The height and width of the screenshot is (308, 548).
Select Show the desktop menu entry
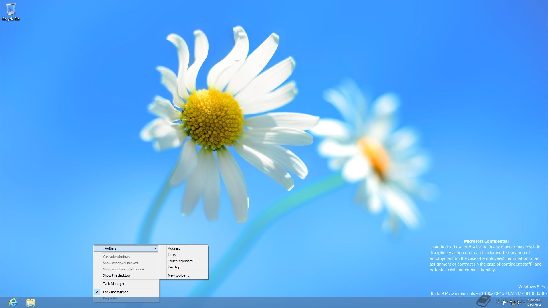(116, 275)
